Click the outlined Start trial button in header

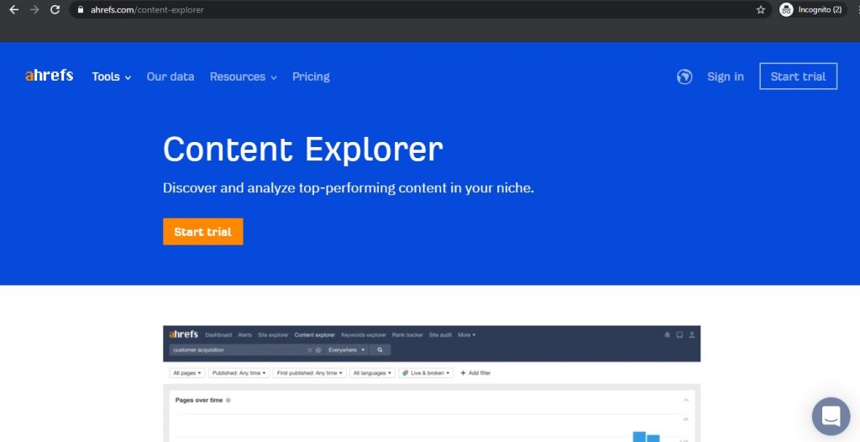[x=798, y=76]
